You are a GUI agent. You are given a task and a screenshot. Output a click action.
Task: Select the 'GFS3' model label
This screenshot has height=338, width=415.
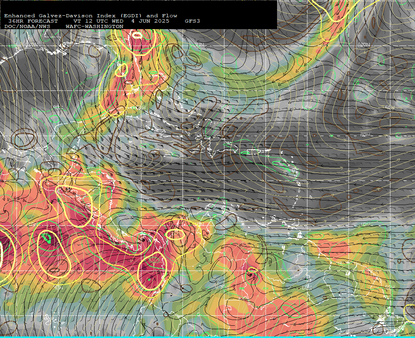(x=193, y=21)
